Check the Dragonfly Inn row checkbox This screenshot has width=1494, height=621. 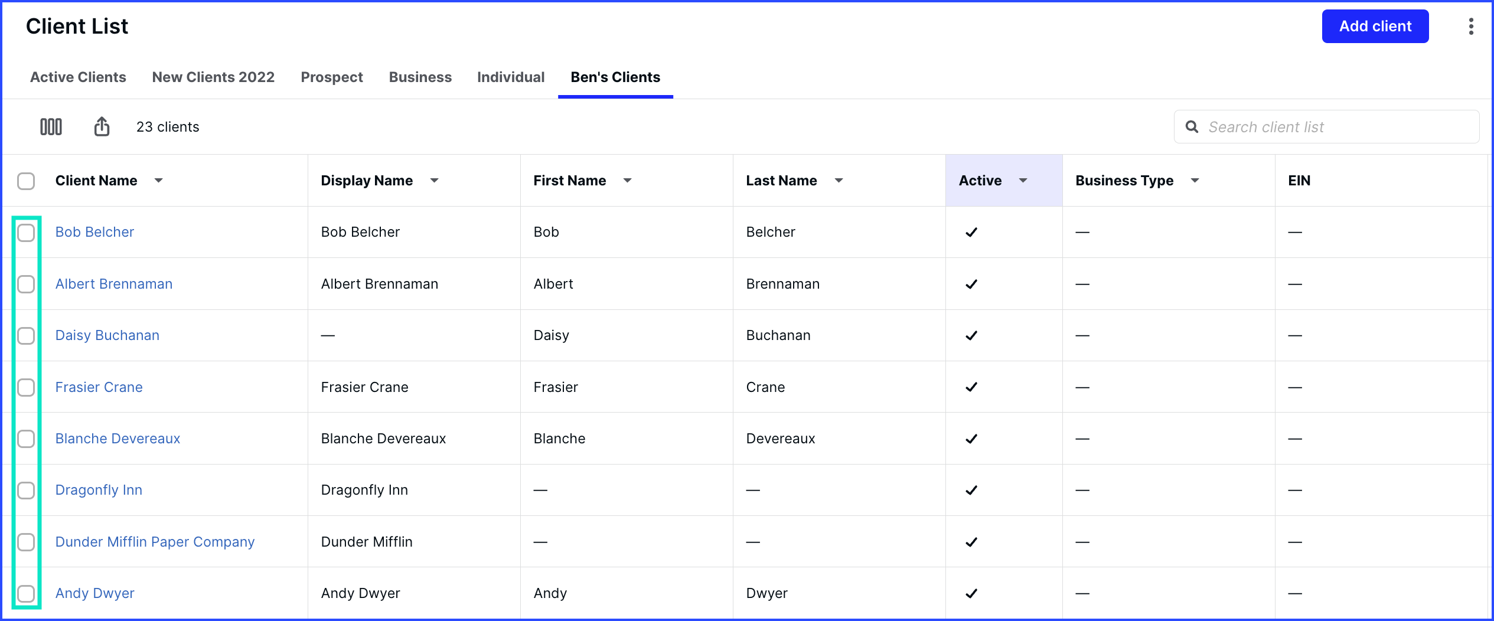[x=26, y=491]
